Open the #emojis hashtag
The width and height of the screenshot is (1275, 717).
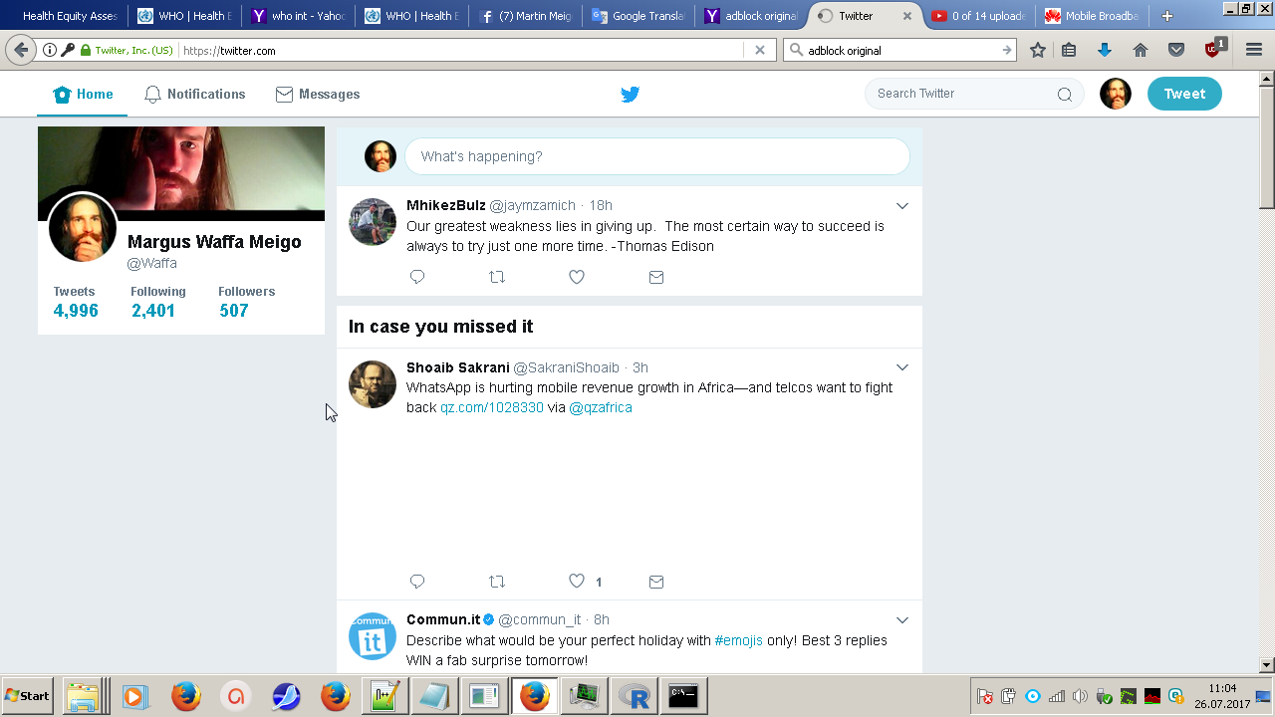[739, 640]
